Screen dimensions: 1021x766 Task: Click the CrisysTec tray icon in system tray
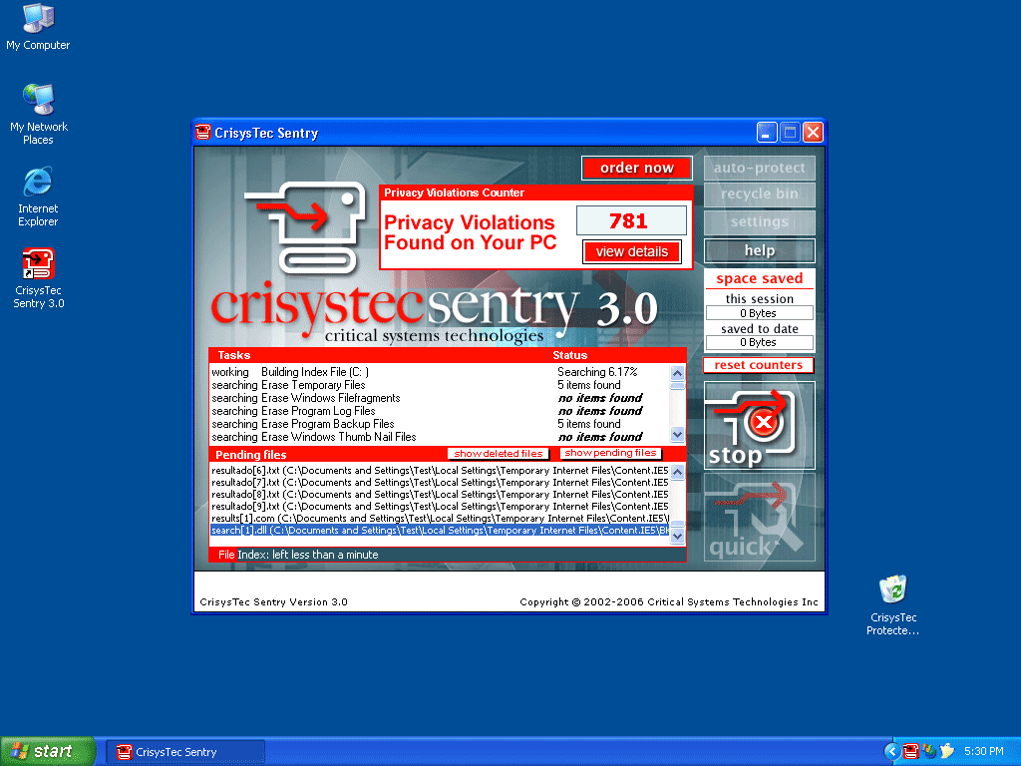tap(910, 751)
